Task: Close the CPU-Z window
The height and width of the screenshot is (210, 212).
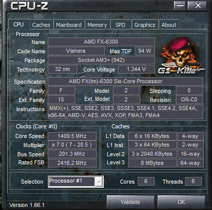Action: click(x=197, y=5)
